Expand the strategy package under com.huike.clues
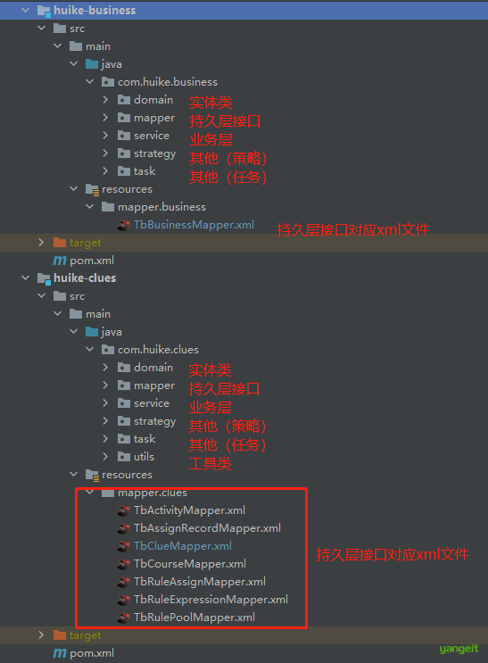This screenshot has height=663, width=488. tap(106, 420)
